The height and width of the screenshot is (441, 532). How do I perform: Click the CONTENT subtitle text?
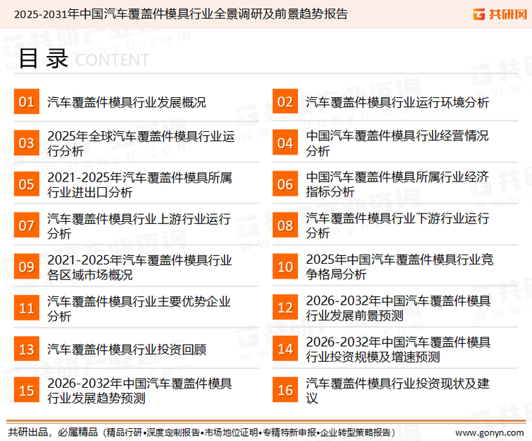(x=112, y=60)
